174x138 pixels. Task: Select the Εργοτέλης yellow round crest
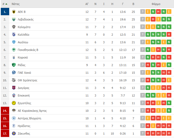[x=14, y=103]
